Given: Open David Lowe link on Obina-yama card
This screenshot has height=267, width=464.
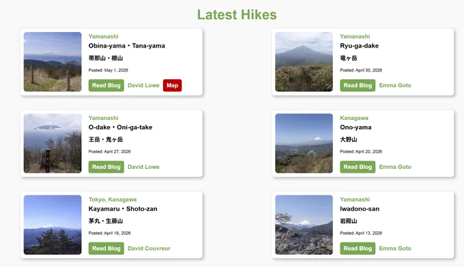Looking at the screenshot, I should click(143, 85).
